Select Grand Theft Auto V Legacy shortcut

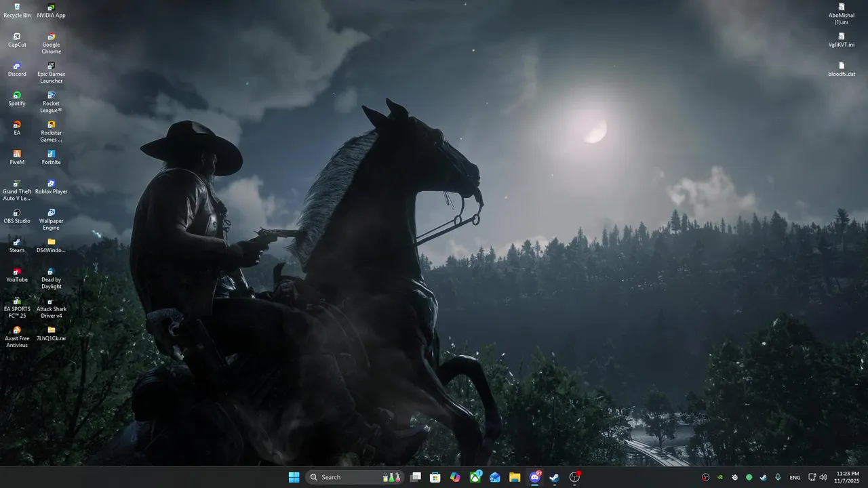pos(17,190)
